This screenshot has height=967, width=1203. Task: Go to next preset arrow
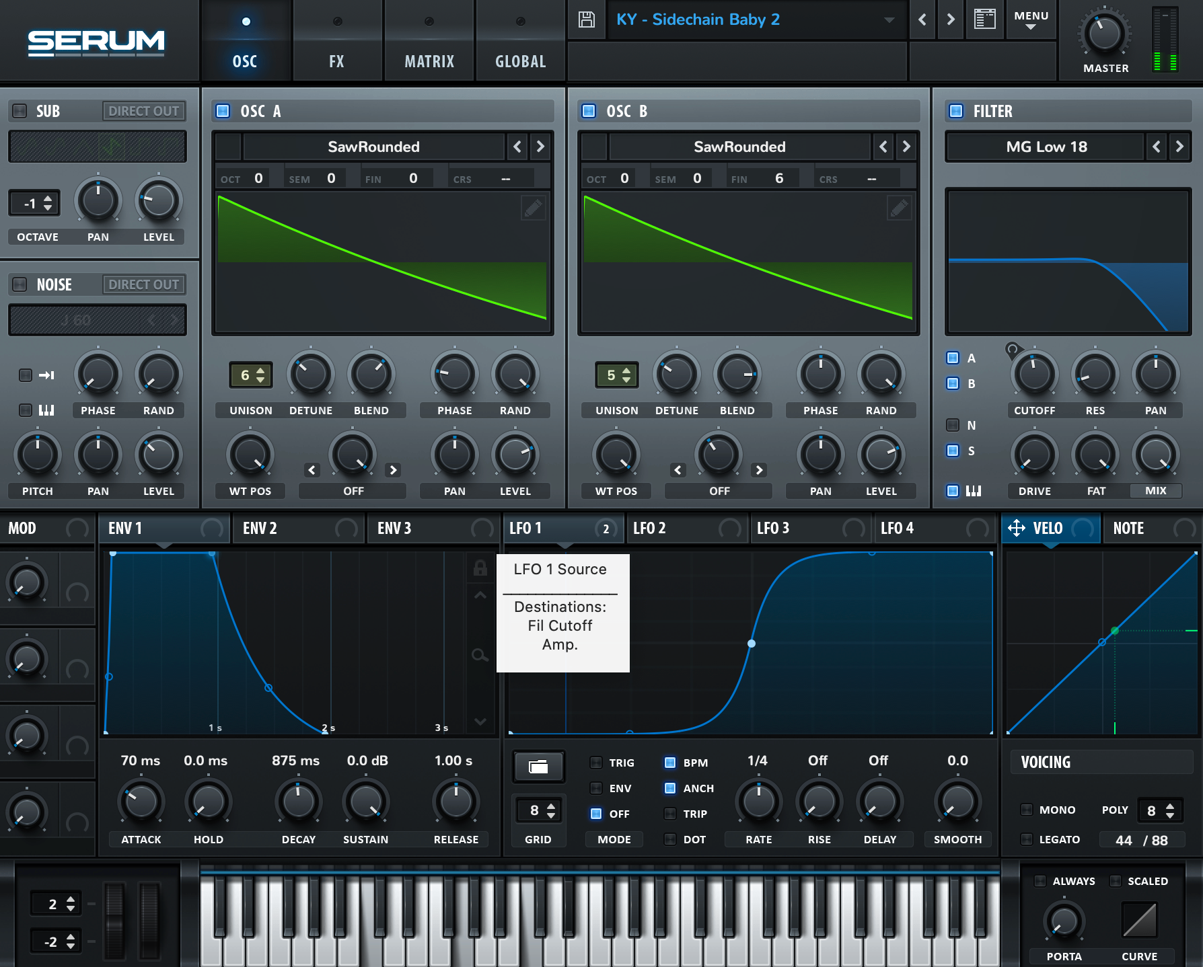click(951, 20)
